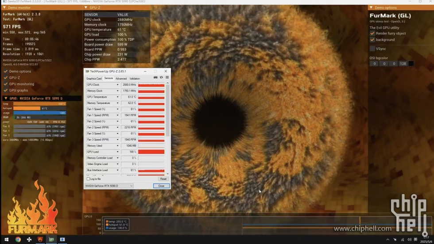The width and height of the screenshot is (434, 244).
Task: Open the Memory Temperature sensor dropdown
Action: pos(117,103)
